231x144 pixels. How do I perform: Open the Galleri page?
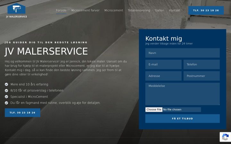pyautogui.click(x=159, y=11)
